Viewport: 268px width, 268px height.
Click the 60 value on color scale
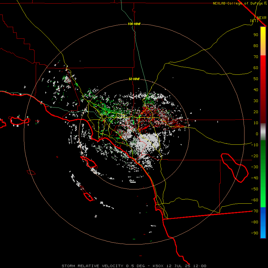(256, 68)
